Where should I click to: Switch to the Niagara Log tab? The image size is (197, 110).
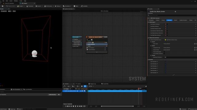click(92, 84)
